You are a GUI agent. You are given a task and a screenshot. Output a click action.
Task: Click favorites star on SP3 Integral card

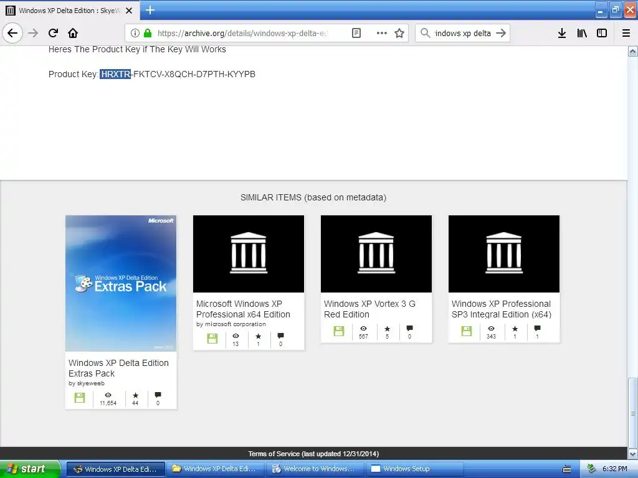515,329
